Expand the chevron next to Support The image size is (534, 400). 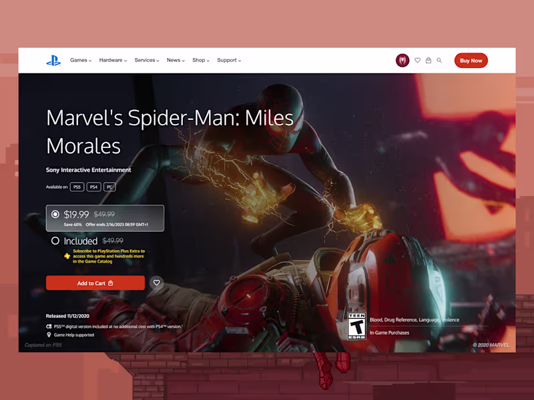(240, 61)
